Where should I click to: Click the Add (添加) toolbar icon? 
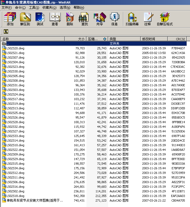10,19
